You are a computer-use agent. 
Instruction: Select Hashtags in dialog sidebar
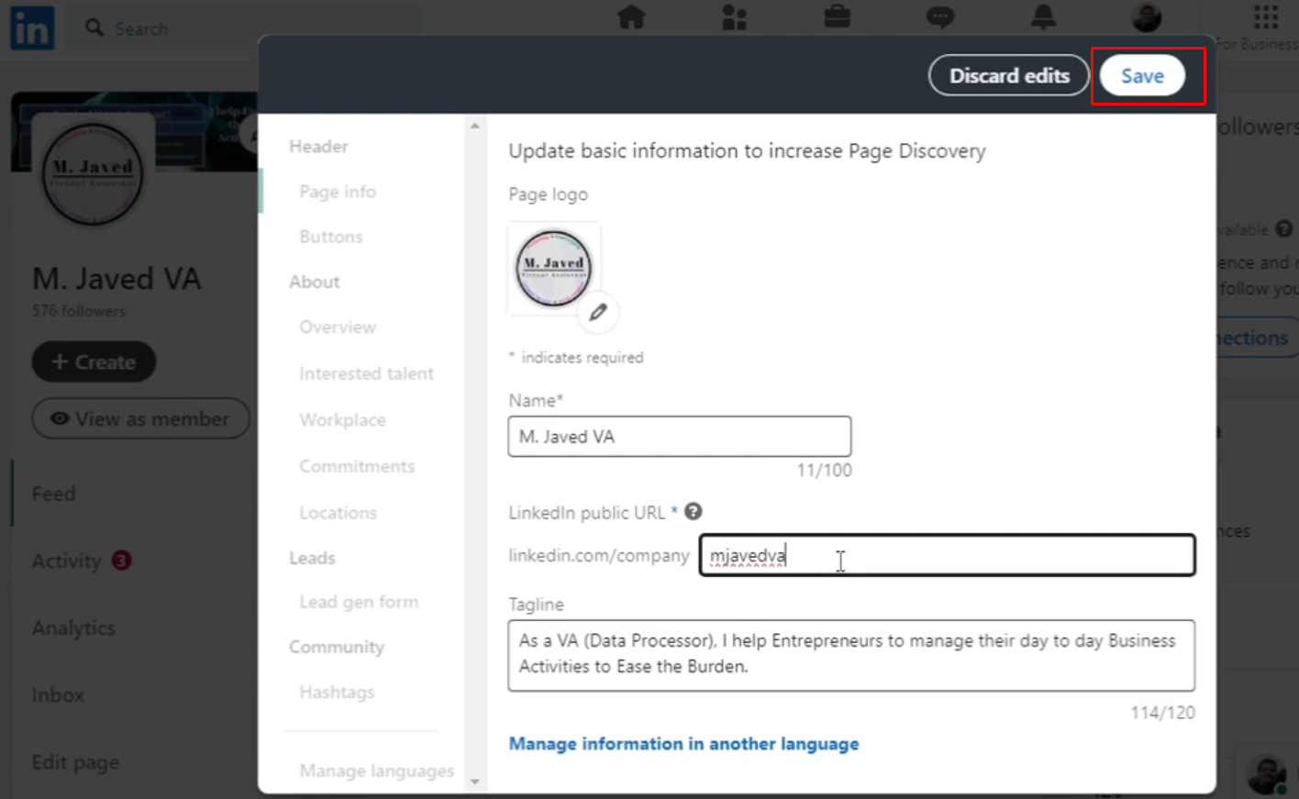pos(337,693)
